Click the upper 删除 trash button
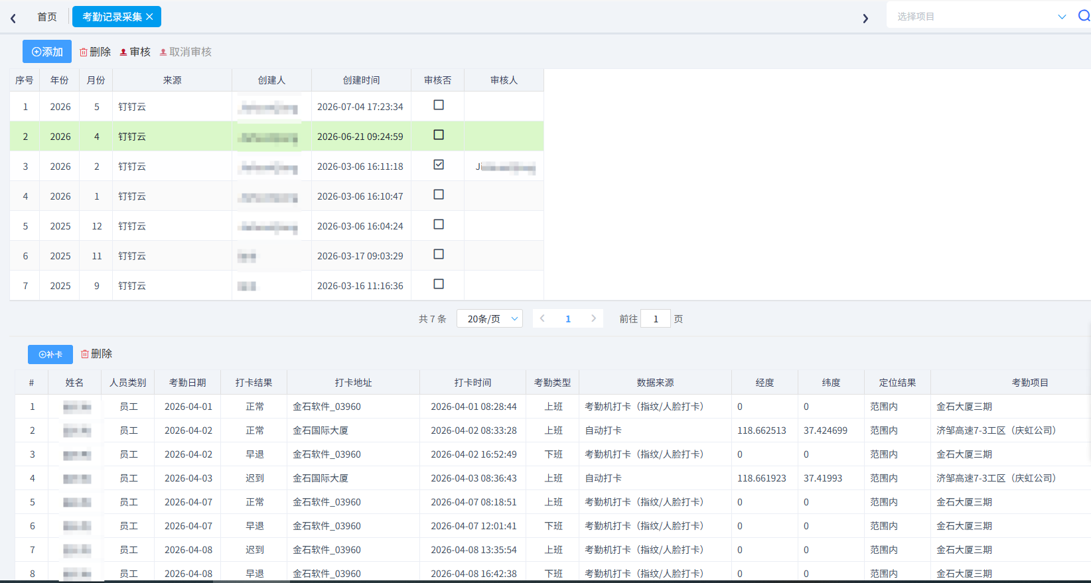The image size is (1091, 583). click(95, 52)
